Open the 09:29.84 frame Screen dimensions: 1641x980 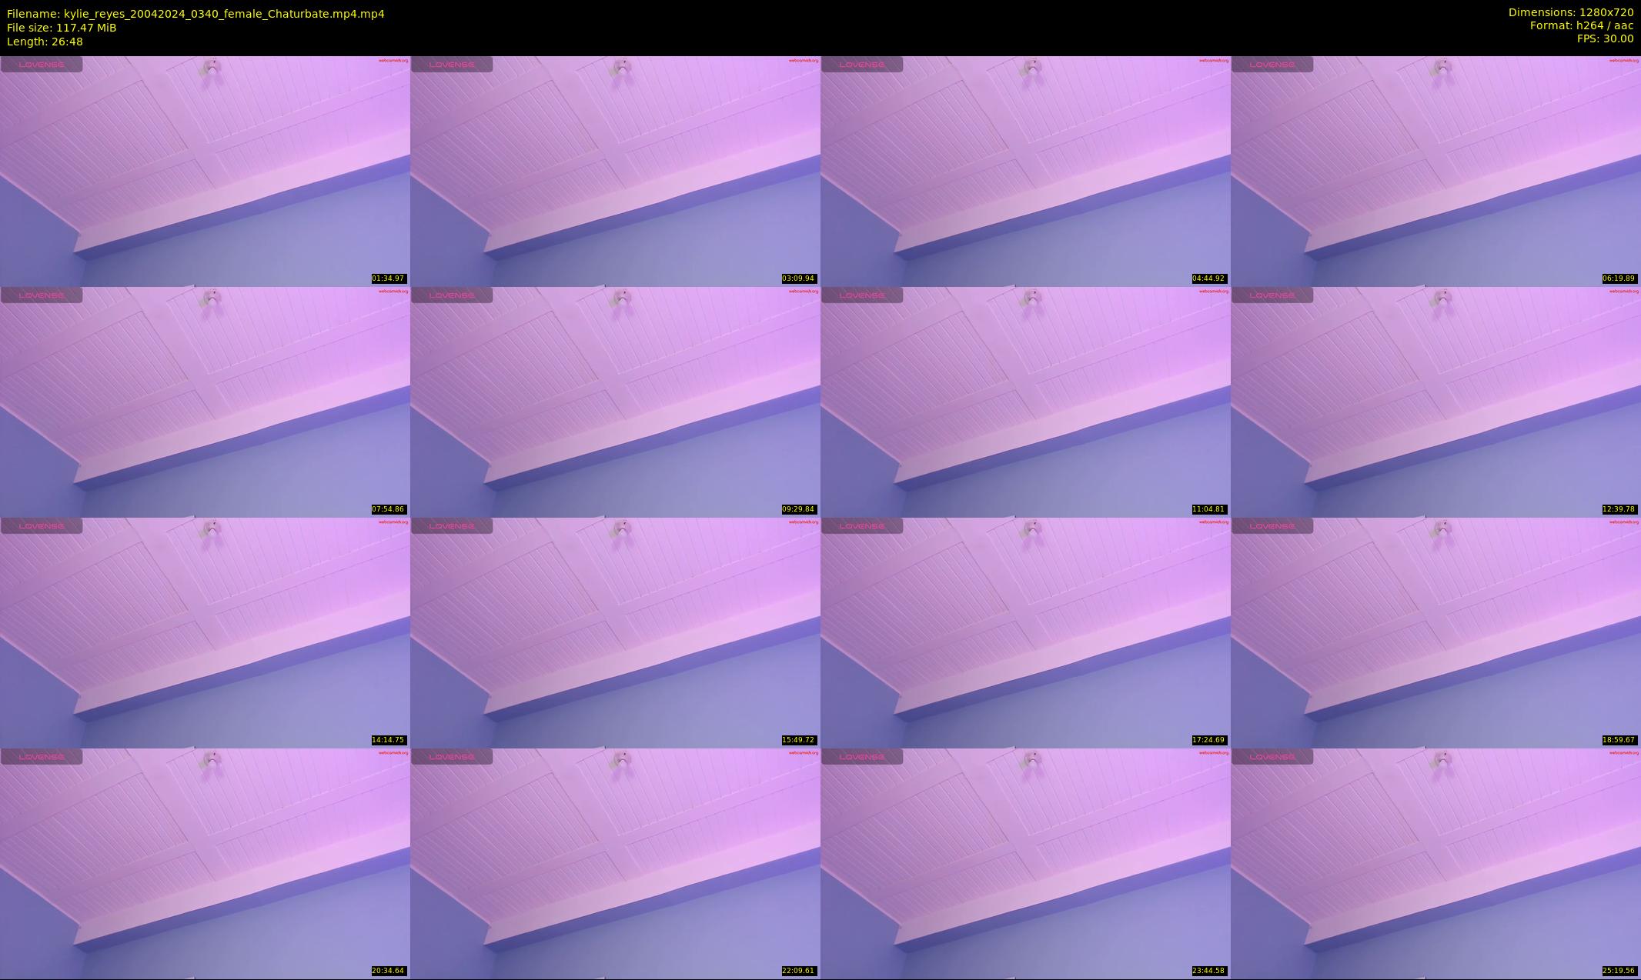click(x=615, y=402)
